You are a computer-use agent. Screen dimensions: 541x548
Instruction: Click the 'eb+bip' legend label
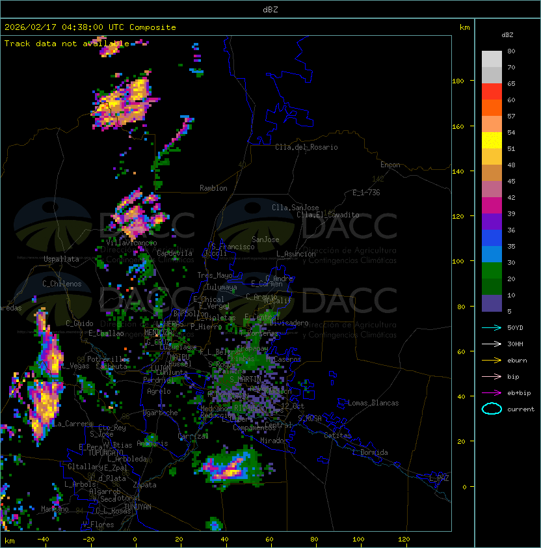click(519, 393)
